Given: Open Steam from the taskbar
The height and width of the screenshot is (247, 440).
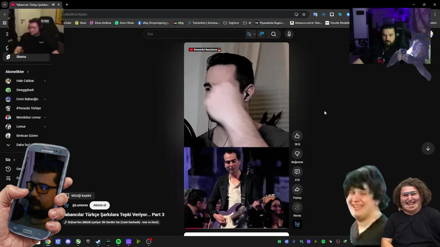Looking at the screenshot, I should 98,242.
